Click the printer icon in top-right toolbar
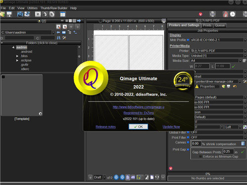 [x=213, y=14]
